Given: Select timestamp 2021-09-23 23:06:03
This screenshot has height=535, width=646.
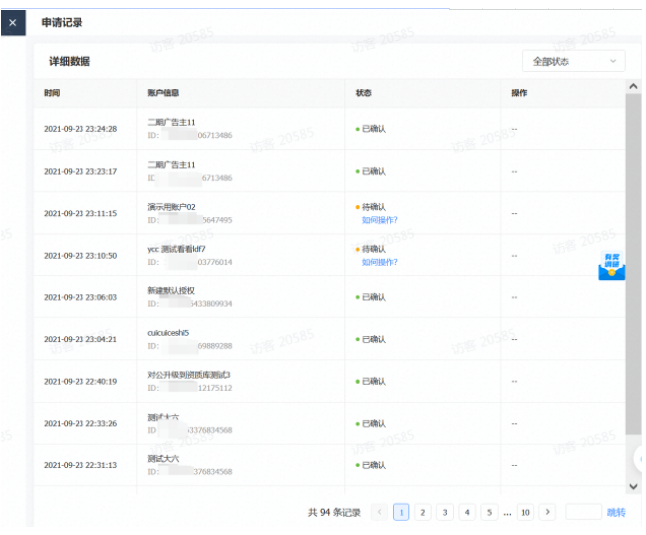Looking at the screenshot, I should (81, 297).
